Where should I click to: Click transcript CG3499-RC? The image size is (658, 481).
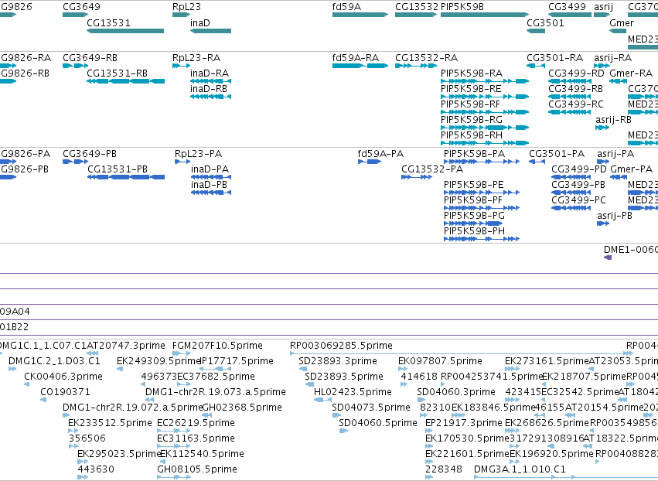tap(570, 112)
